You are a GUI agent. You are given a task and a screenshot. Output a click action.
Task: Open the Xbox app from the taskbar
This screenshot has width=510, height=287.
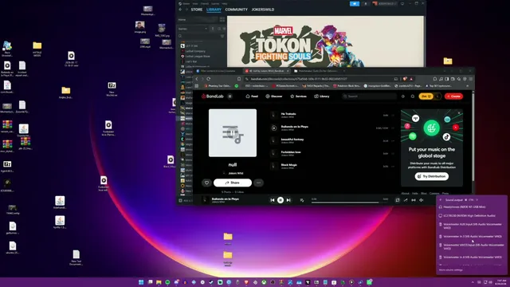tap(264, 282)
